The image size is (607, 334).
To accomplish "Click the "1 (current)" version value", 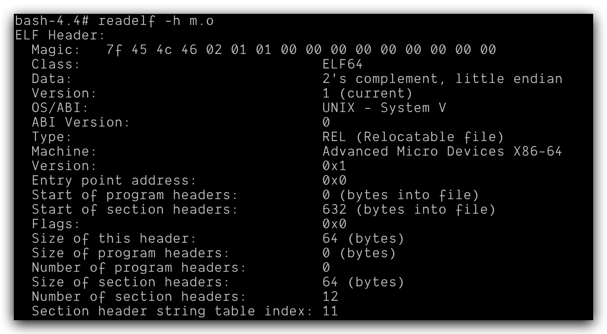I will [x=368, y=93].
